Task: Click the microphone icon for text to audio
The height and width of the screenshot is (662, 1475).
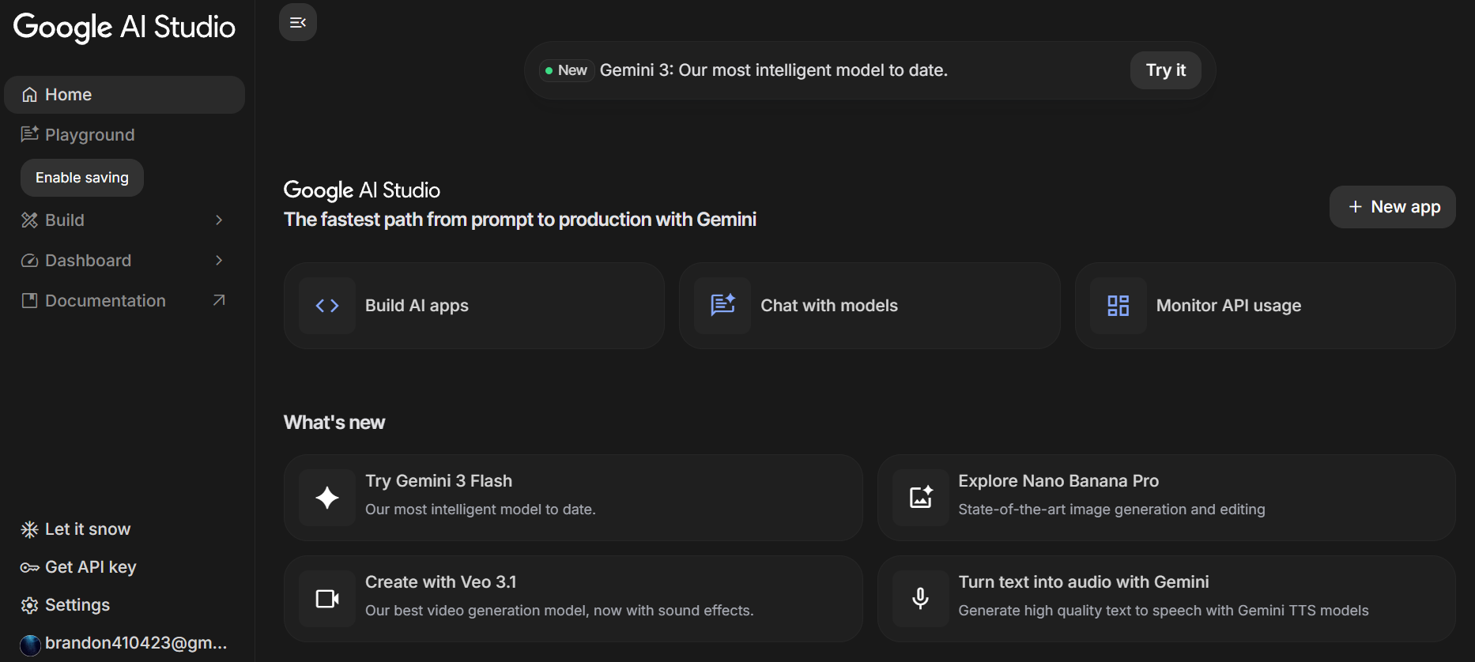Action: coord(920,599)
